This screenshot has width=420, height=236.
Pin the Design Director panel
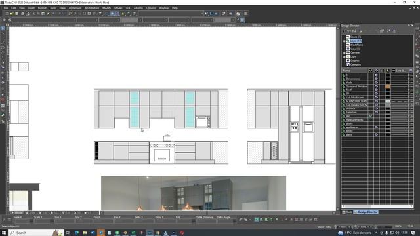[x=409, y=25]
